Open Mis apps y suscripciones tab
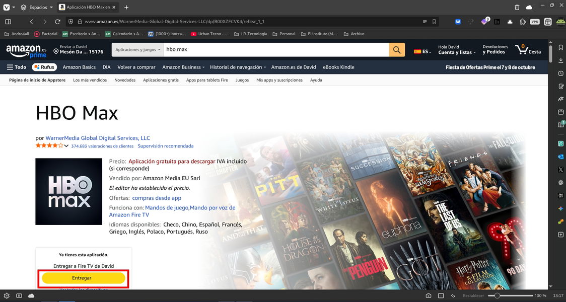This screenshot has height=302, width=566. click(279, 80)
